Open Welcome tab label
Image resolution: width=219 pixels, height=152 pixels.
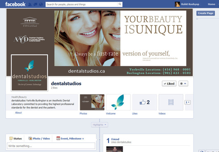pos(111,113)
